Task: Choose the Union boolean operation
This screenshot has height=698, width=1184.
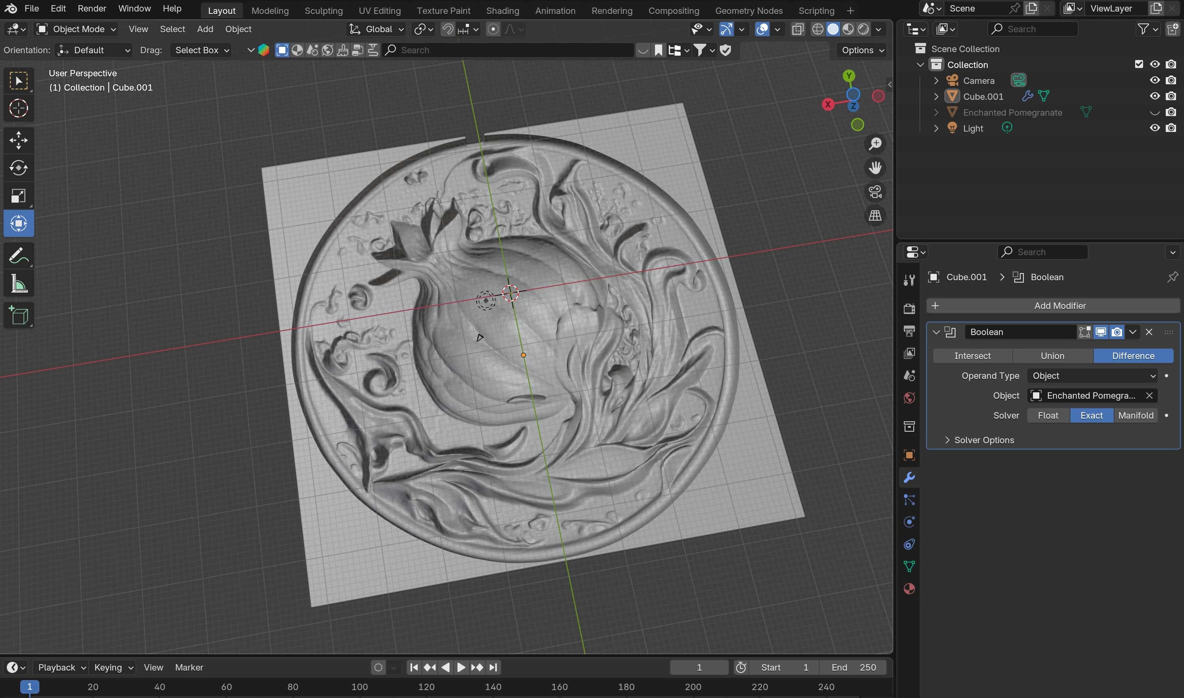Action: [x=1052, y=356]
